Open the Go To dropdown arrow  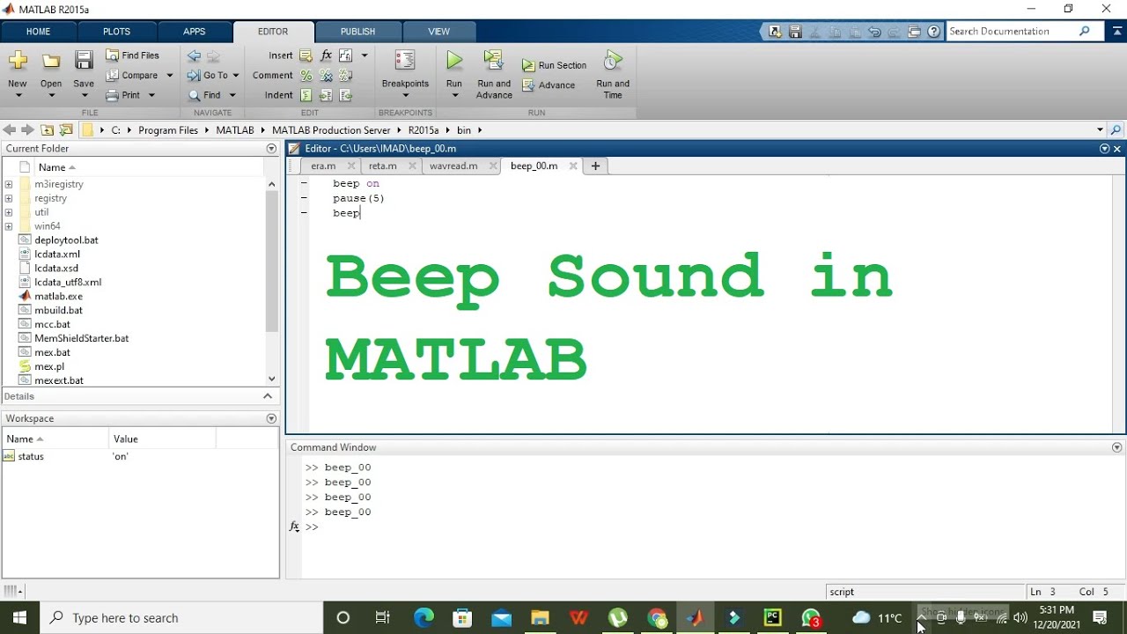click(235, 76)
